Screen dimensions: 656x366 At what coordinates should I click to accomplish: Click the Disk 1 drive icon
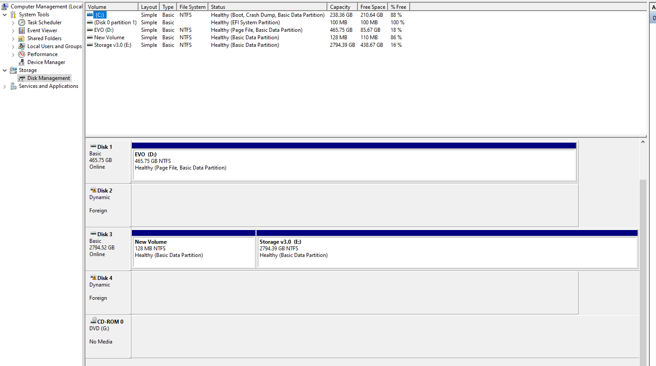(93, 147)
